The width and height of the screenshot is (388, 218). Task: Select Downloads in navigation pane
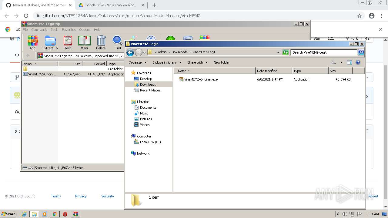148,84
